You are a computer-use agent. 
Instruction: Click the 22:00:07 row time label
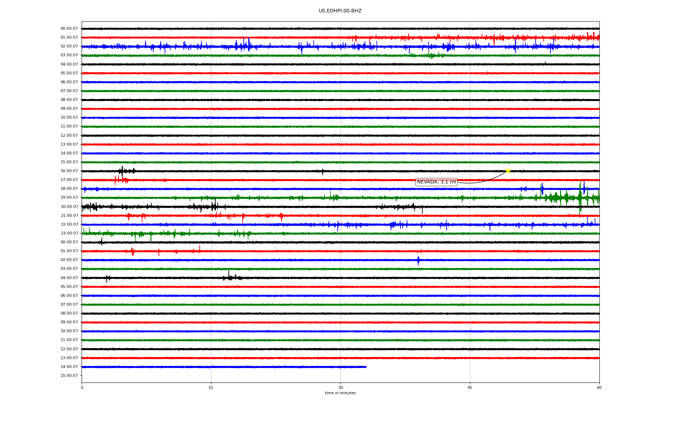(x=69, y=225)
